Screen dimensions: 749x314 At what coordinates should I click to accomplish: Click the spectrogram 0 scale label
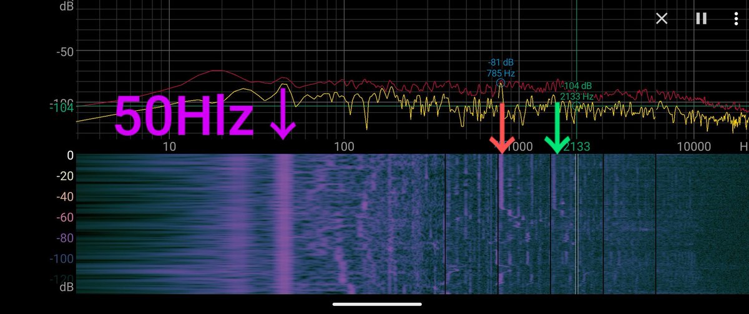(70, 156)
